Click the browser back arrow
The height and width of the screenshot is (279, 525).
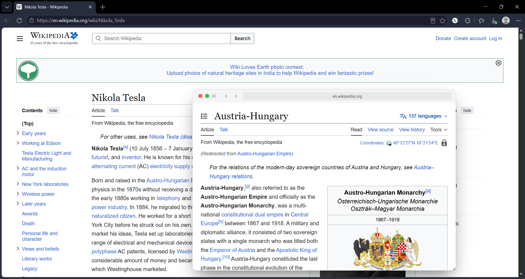(7, 20)
